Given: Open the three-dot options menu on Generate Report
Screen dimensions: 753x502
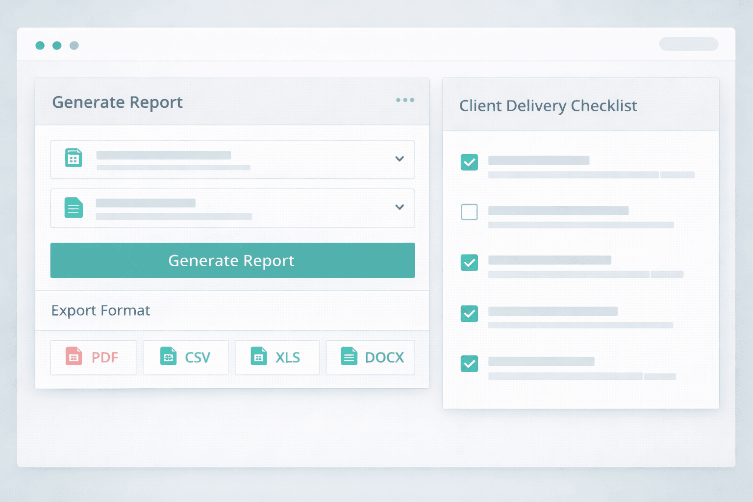Looking at the screenshot, I should click(405, 100).
